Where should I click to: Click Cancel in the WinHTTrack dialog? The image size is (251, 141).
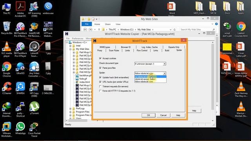click(x=163, y=115)
